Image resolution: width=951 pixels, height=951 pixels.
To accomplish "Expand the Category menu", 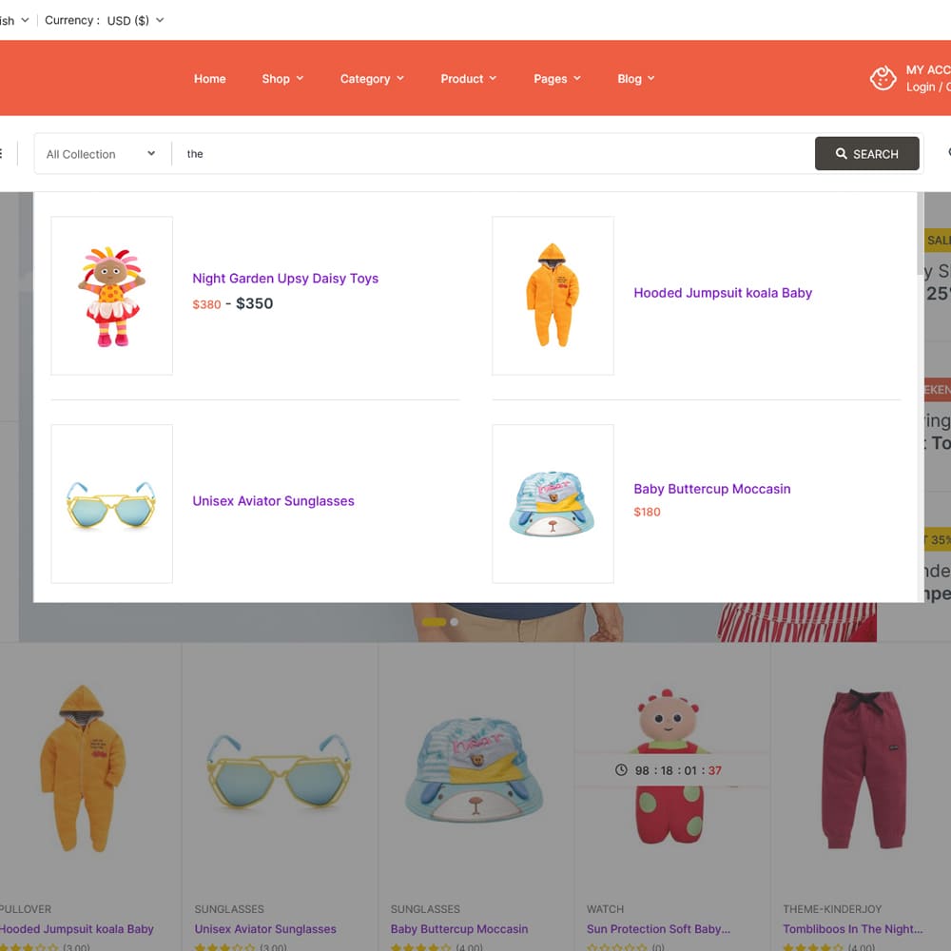I will click(x=372, y=79).
